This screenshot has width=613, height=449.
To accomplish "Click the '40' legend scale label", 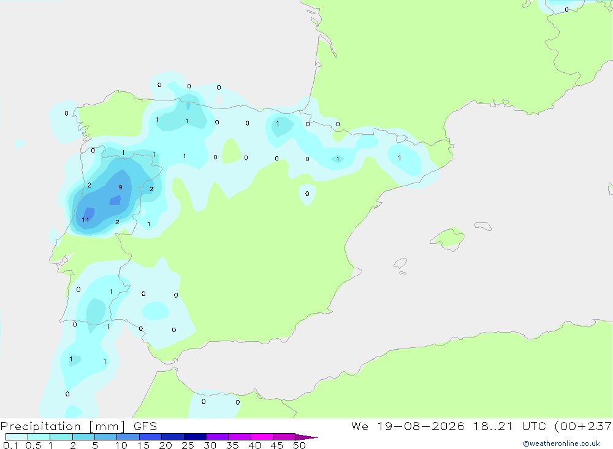I will (254, 445).
